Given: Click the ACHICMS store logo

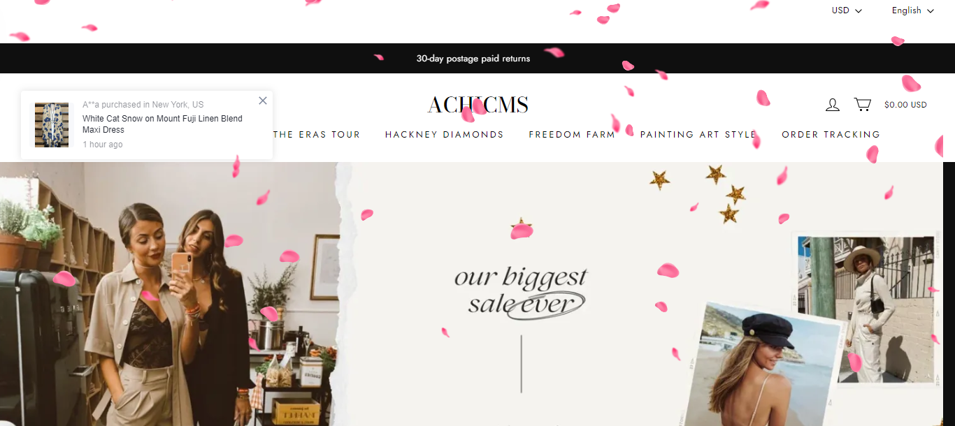Looking at the screenshot, I should click(x=478, y=105).
